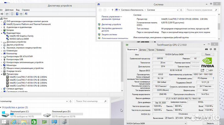Collapse the Видеоадаптеры tree node
This screenshot has height=125, width=224.
(x=2, y=33)
